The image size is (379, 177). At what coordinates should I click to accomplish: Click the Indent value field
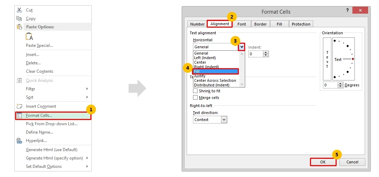point(256,54)
